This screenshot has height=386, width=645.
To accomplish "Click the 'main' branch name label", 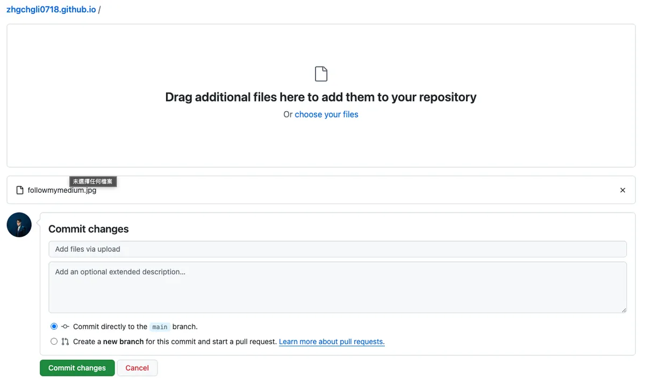I will (x=160, y=327).
